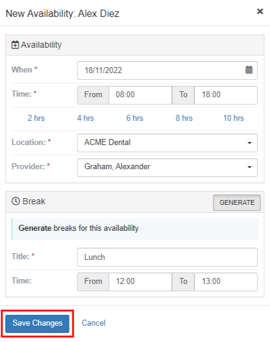Select the 8 hrs duration shortcut
The image size is (270, 342).
click(x=184, y=118)
